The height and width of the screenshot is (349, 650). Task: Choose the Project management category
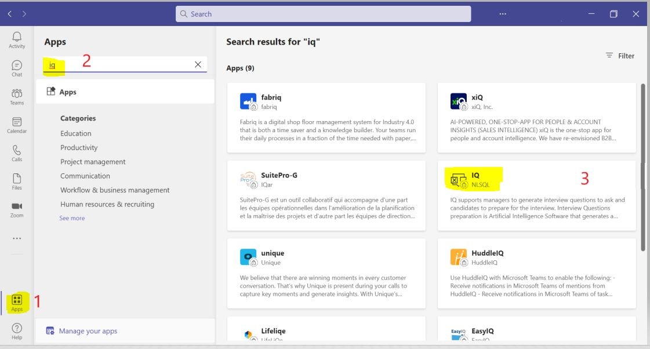93,162
